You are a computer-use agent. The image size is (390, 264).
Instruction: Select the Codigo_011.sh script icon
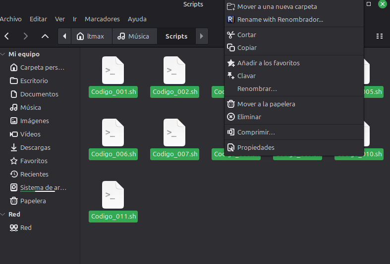click(113, 195)
